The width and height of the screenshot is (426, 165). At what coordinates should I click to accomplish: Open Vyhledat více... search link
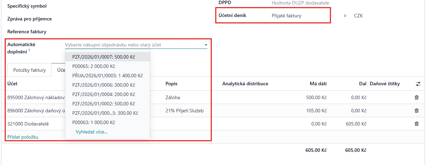[x=91, y=132]
